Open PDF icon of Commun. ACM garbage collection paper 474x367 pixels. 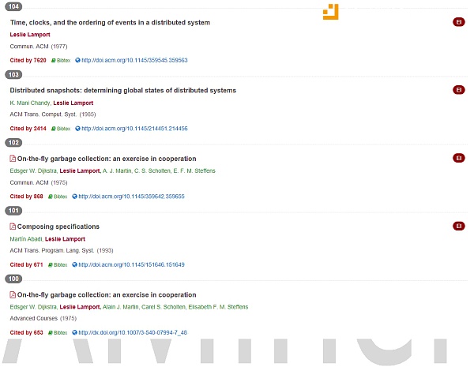click(13, 159)
